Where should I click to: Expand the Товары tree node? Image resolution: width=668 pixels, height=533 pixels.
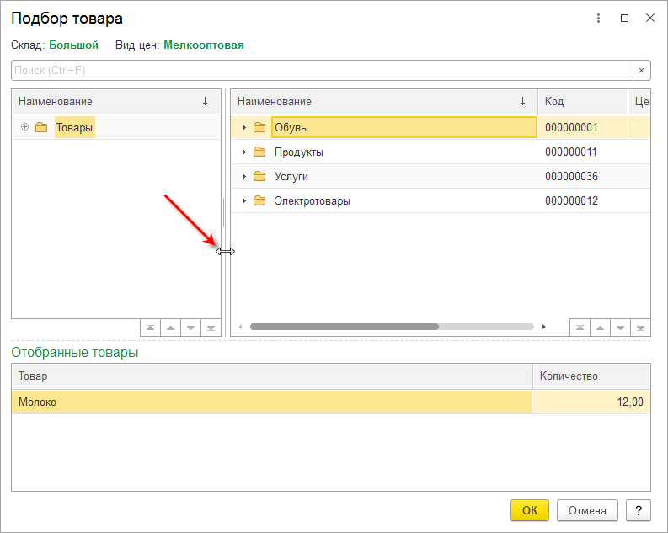point(24,127)
